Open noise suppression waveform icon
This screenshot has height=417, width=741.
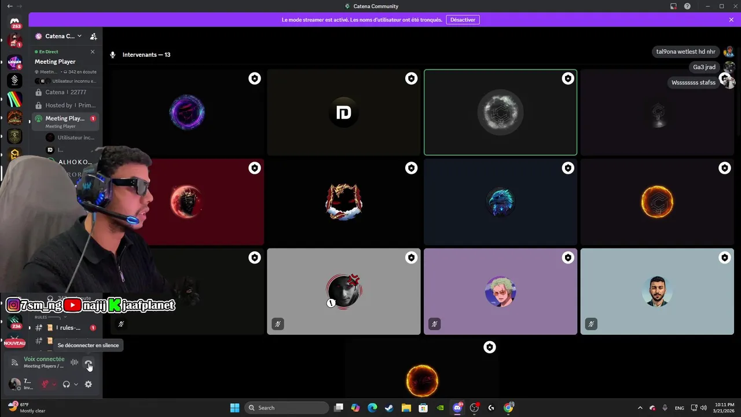coord(74,363)
